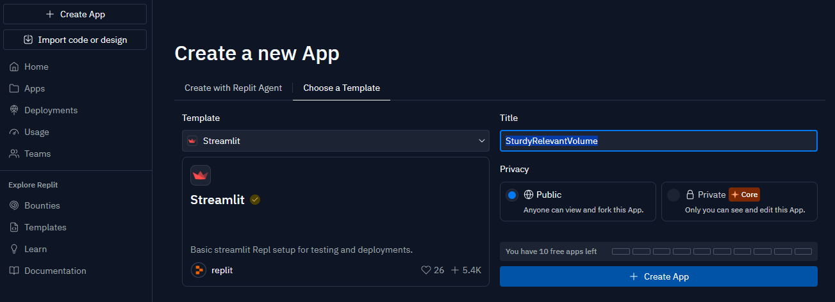The width and height of the screenshot is (835, 302).
Task: Click the 26 likes count
Action: [439, 270]
